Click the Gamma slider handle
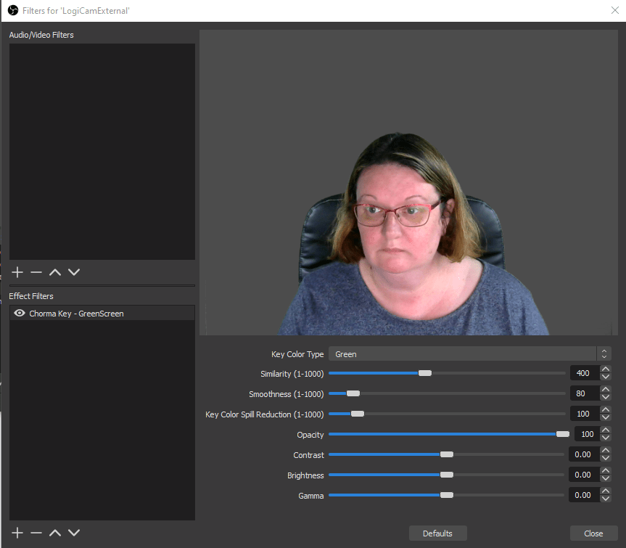The width and height of the screenshot is (626, 548). pyautogui.click(x=447, y=495)
